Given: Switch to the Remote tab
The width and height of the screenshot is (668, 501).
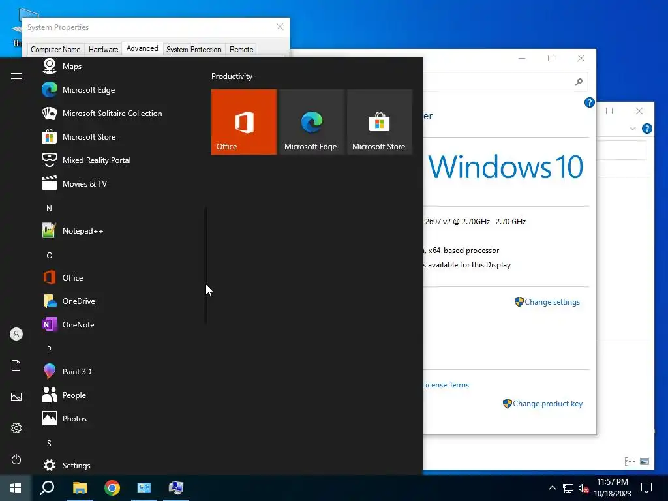Looking at the screenshot, I should pyautogui.click(x=241, y=50).
